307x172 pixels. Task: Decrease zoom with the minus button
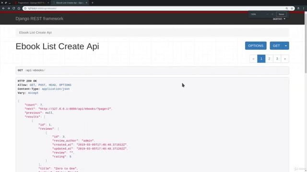click(x=267, y=14)
